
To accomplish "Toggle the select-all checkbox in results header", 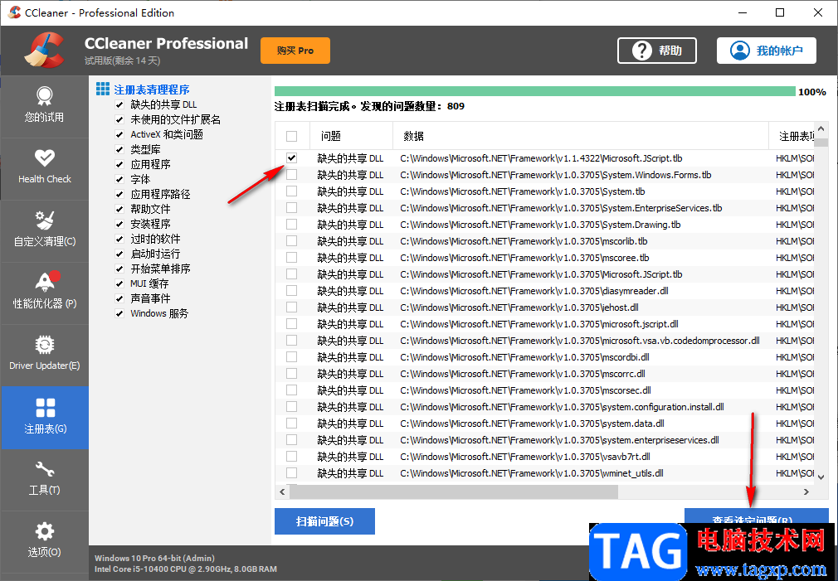I will (291, 135).
